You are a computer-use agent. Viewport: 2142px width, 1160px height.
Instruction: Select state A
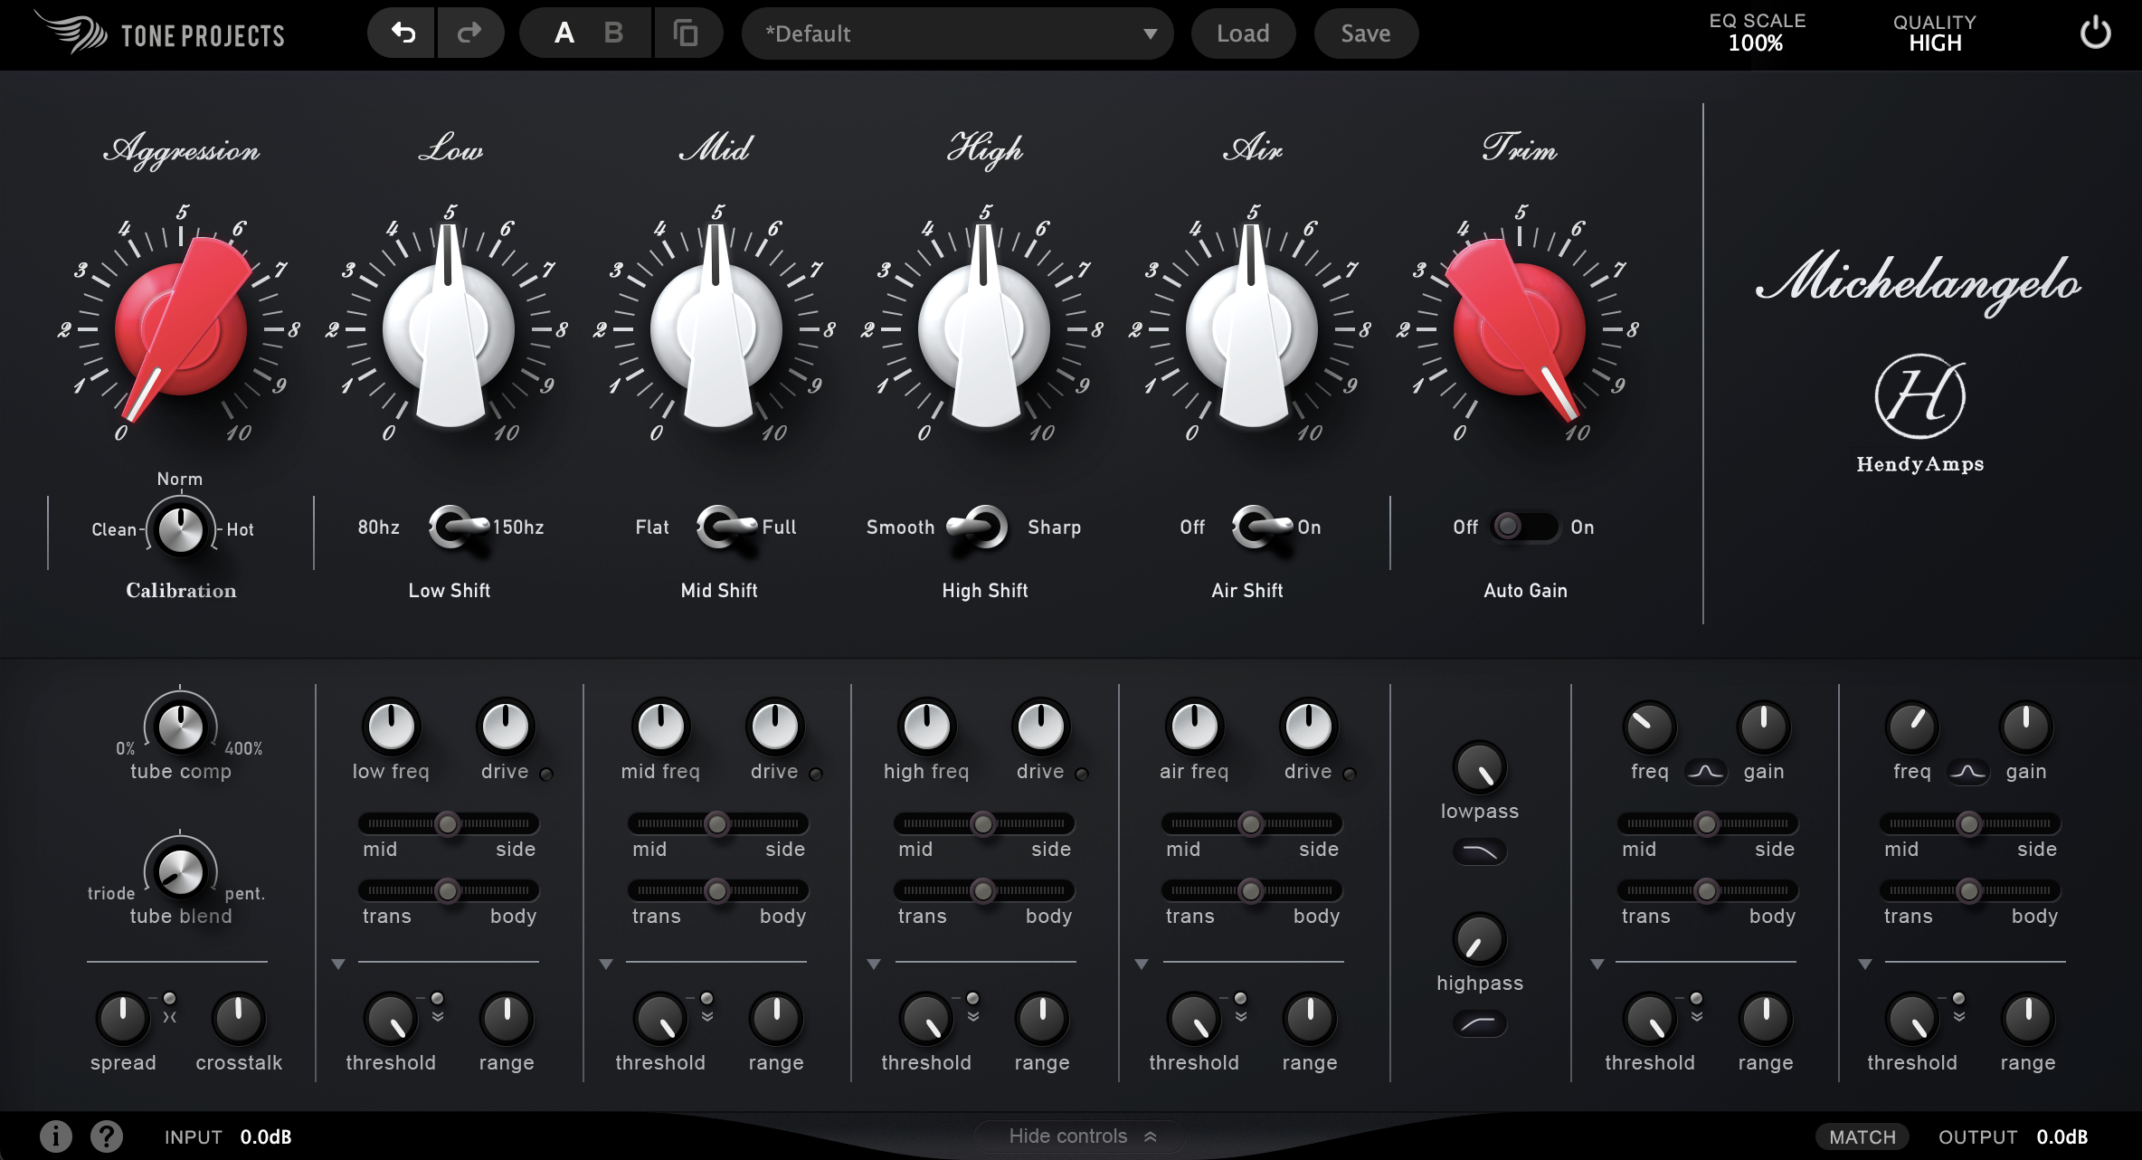click(x=564, y=33)
